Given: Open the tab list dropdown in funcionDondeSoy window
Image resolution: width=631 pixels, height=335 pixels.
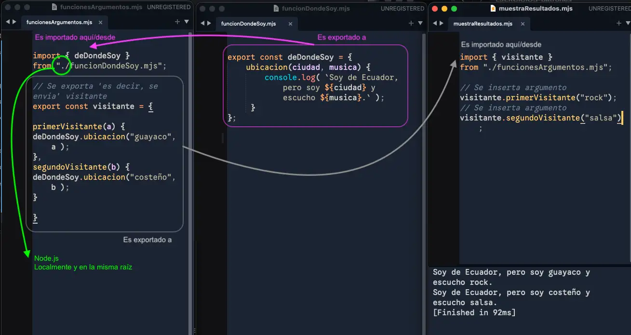Looking at the screenshot, I should coord(420,23).
